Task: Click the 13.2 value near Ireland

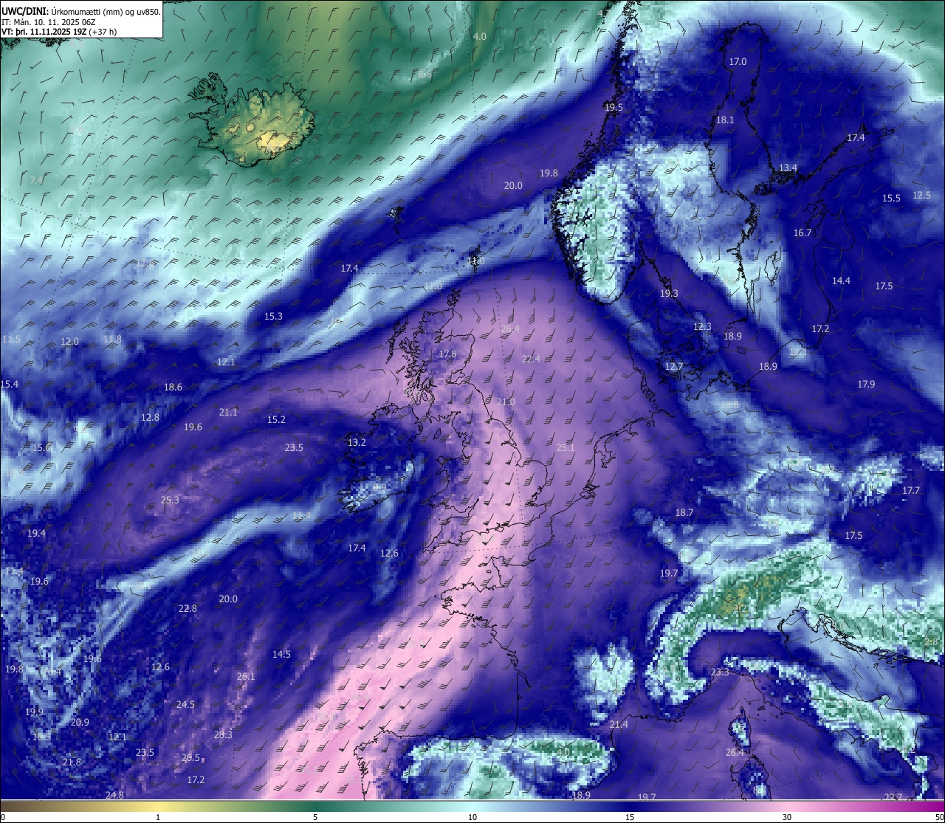Action: pos(357,442)
